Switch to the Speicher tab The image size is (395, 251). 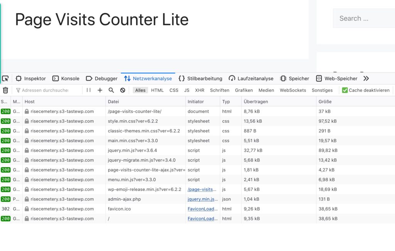click(294, 78)
